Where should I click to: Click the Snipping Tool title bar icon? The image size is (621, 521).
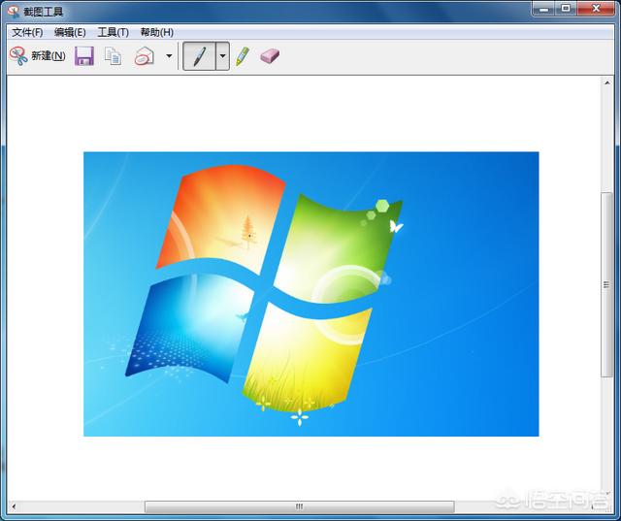tap(14, 12)
